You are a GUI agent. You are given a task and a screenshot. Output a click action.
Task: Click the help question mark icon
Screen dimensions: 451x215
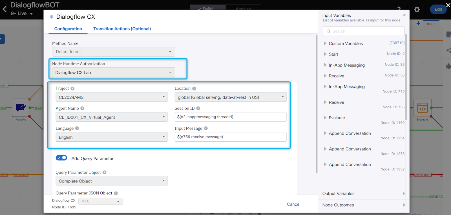[399, 9]
